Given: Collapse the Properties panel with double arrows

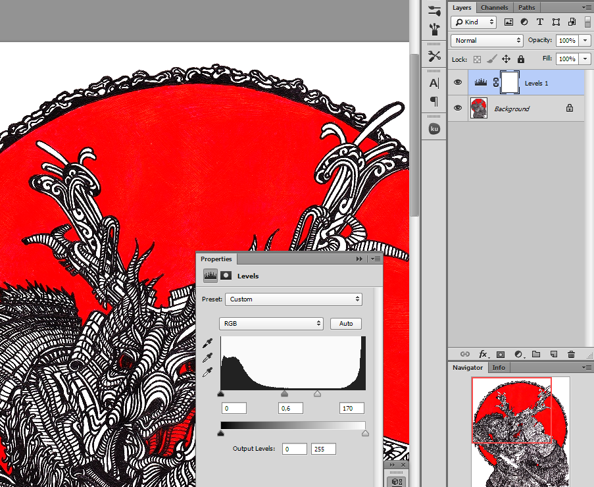Looking at the screenshot, I should click(x=359, y=259).
